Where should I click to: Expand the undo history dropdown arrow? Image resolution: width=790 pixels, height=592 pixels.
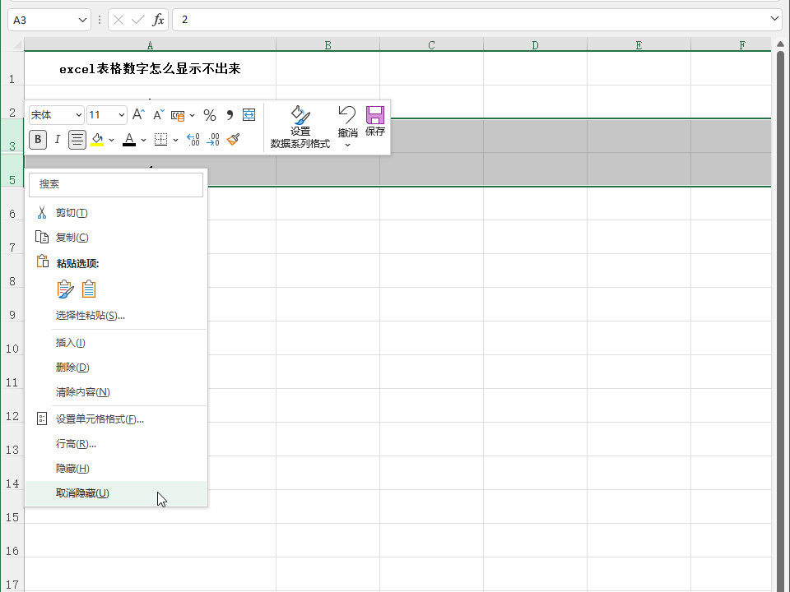click(347, 145)
